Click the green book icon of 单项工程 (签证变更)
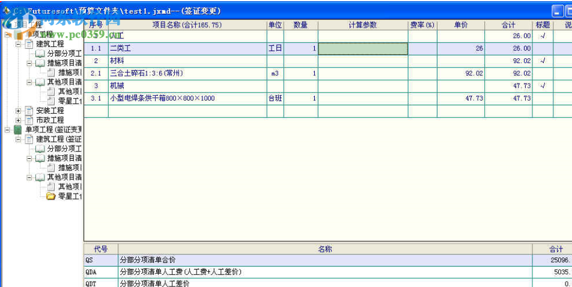The image size is (572, 287). click(18, 129)
